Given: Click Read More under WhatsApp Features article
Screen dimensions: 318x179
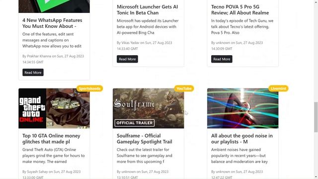Looking at the screenshot, I should click(33, 73).
